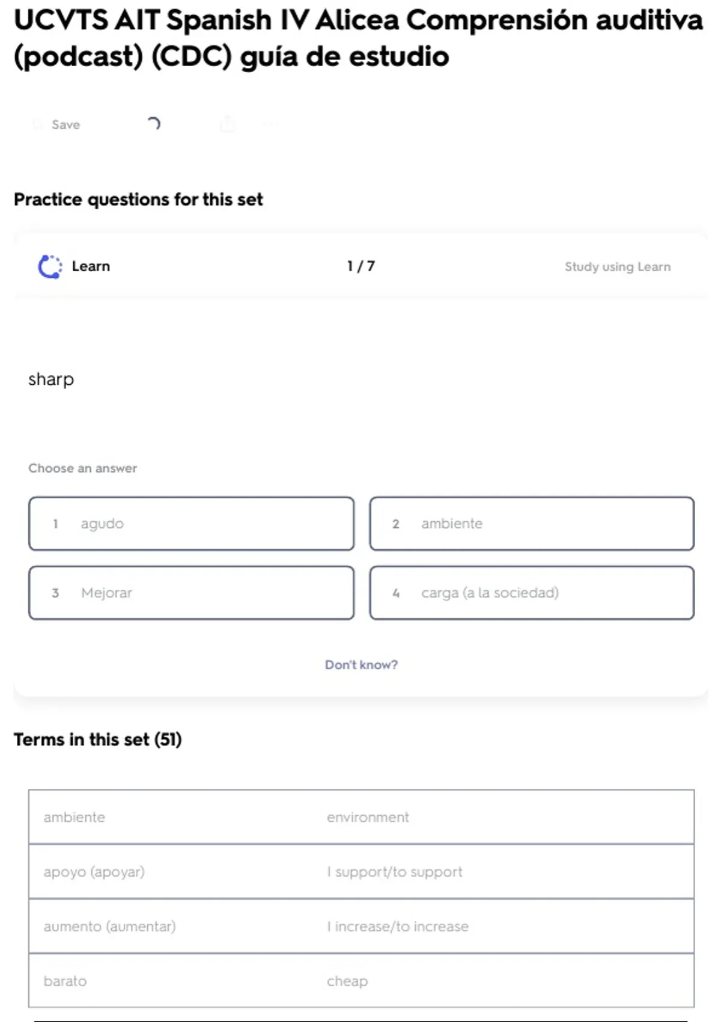Click the ambiente term row
Image resolution: width=721 pixels, height=1022 pixels.
coord(361,817)
